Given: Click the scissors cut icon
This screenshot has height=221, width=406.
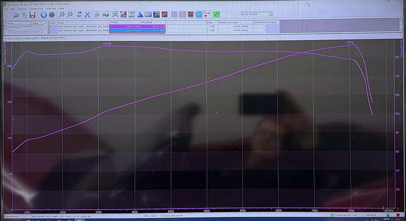Looking at the screenshot, I should [x=88, y=15].
